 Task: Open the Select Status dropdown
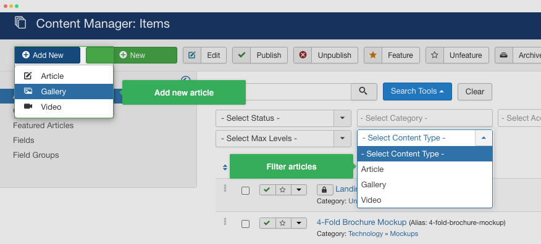[x=283, y=118]
